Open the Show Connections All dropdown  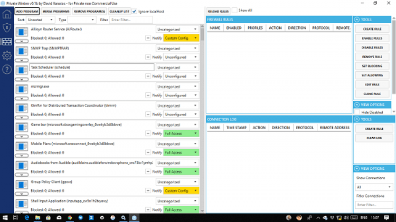pyautogui.click(x=374, y=187)
